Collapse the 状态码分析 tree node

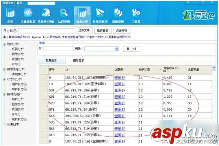(x=4, y=79)
